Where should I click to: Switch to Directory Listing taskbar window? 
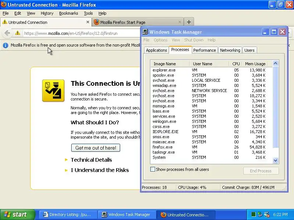tap(68, 214)
